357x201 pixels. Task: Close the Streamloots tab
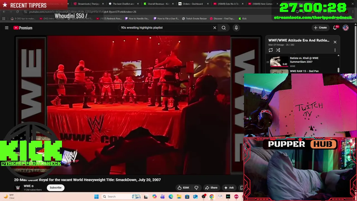coord(103,4)
